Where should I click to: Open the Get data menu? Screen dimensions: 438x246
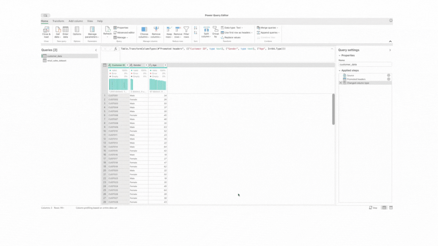pyautogui.click(x=58, y=32)
